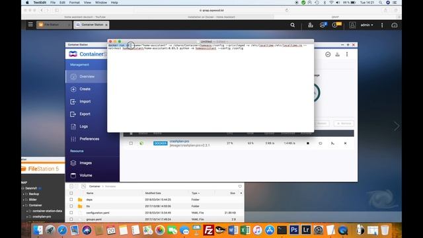Image resolution: width=423 pixels, height=238 pixels.
Task: Open the App Store from the Dock
Action: (269, 230)
